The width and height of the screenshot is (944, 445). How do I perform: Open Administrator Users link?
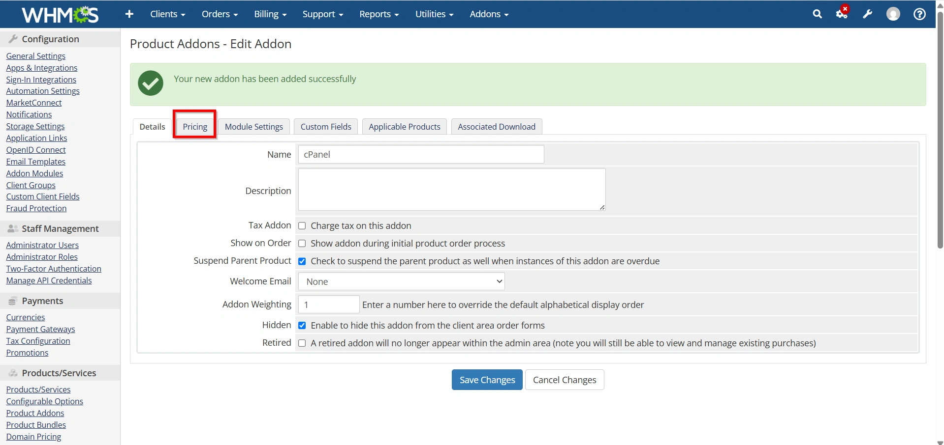pos(42,245)
